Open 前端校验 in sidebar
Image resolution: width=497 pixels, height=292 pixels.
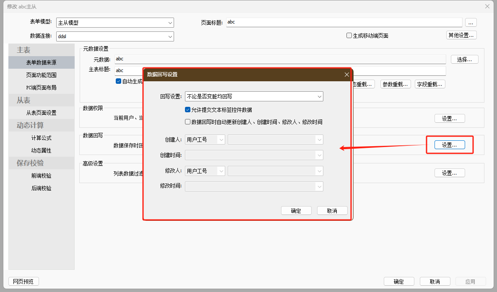41,176
